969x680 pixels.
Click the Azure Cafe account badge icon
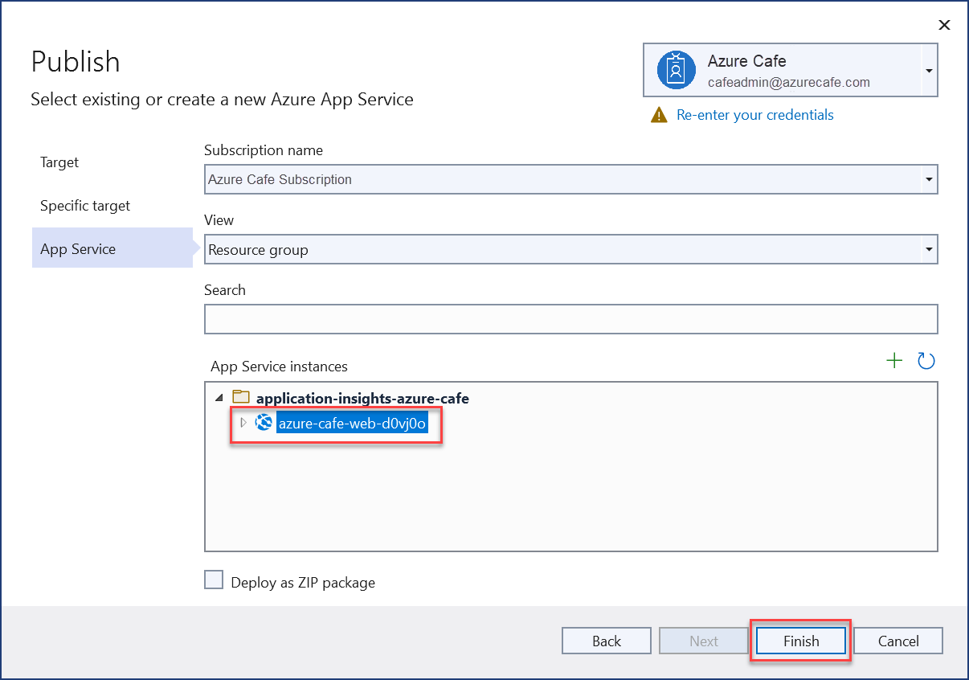676,70
